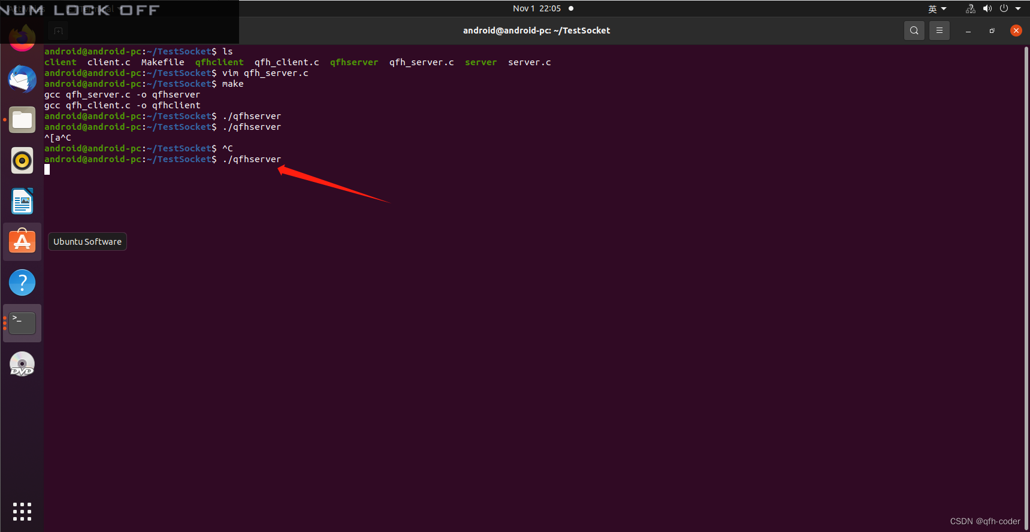Close the terminal window
This screenshot has height=532, width=1030.
(x=1016, y=31)
